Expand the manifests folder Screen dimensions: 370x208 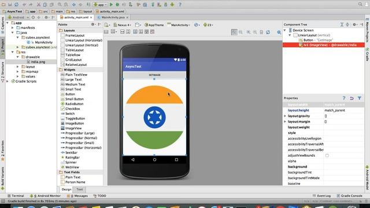[x=13, y=28]
